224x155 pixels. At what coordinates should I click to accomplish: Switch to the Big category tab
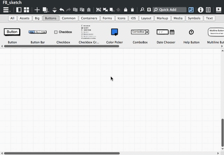coord(37,18)
